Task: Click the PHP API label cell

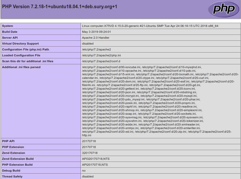Action: [8, 141]
